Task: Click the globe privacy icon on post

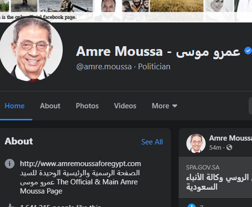Action: pyautogui.click(x=229, y=147)
